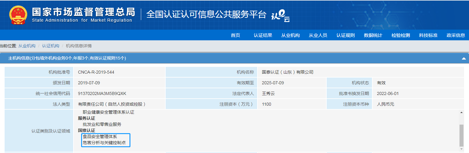The image size is (469, 153).
Task: Select issue date 2019-07-09
Action: (89, 83)
